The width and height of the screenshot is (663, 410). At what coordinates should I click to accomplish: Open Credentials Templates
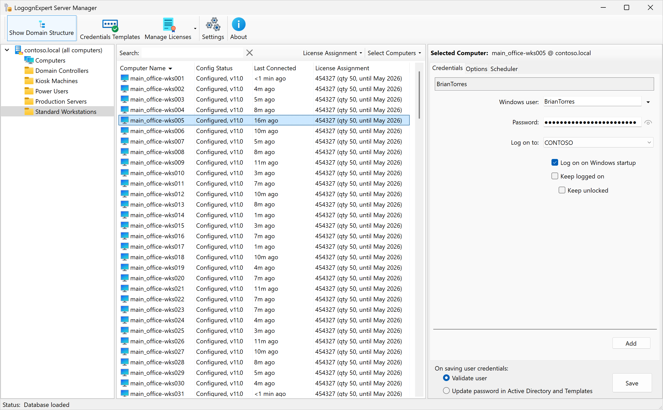click(110, 29)
